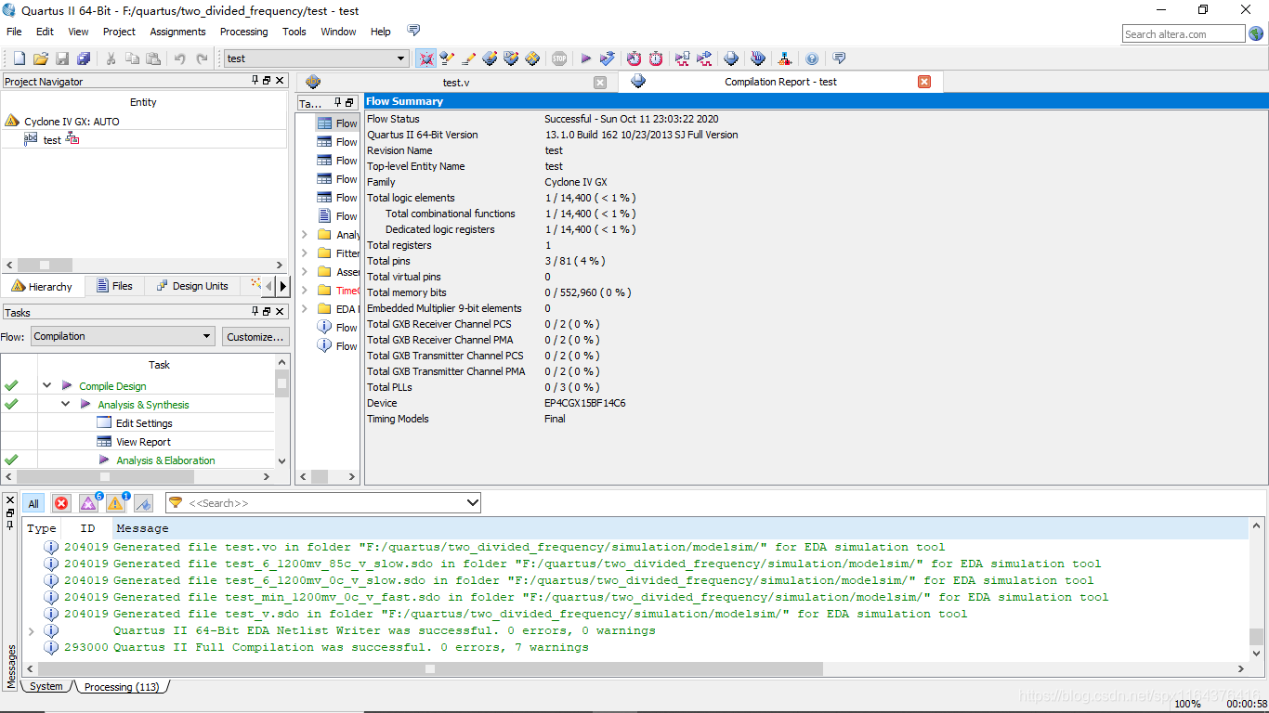The width and height of the screenshot is (1269, 713).
Task: Open Assignment Editor pencil icon
Action: pyautogui.click(x=468, y=58)
